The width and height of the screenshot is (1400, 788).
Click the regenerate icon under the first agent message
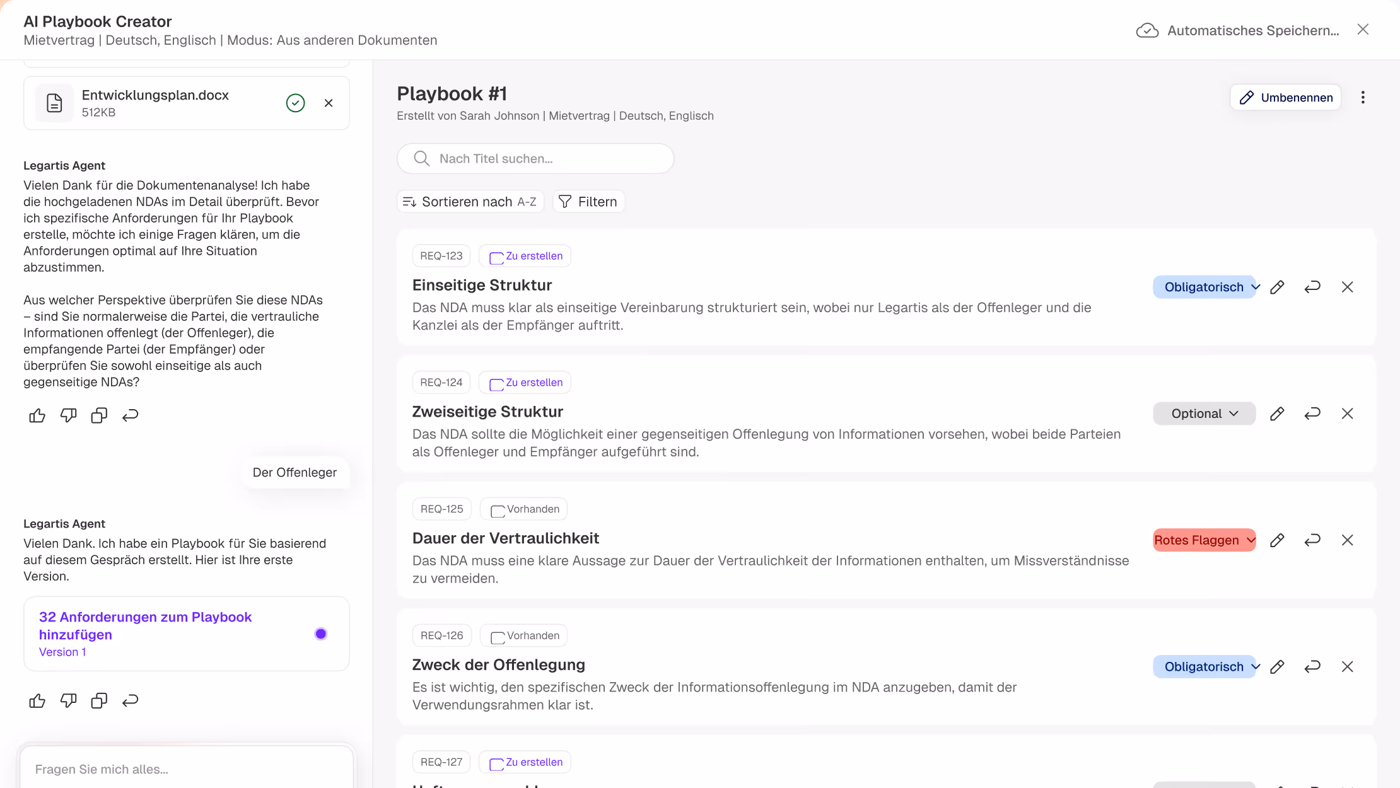[x=131, y=415]
